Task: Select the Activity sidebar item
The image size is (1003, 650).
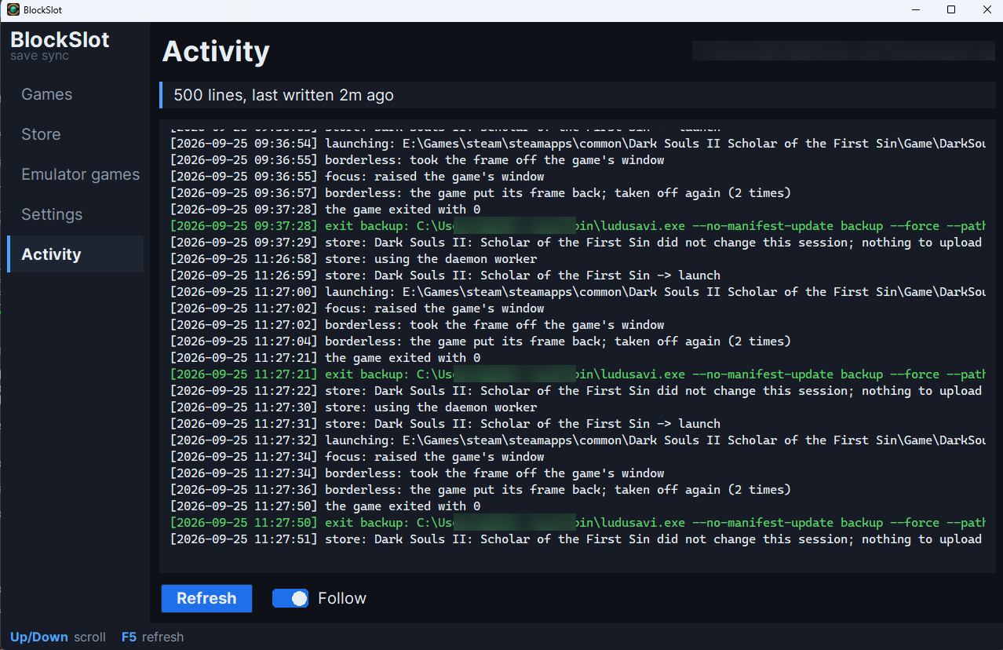Action: point(75,254)
